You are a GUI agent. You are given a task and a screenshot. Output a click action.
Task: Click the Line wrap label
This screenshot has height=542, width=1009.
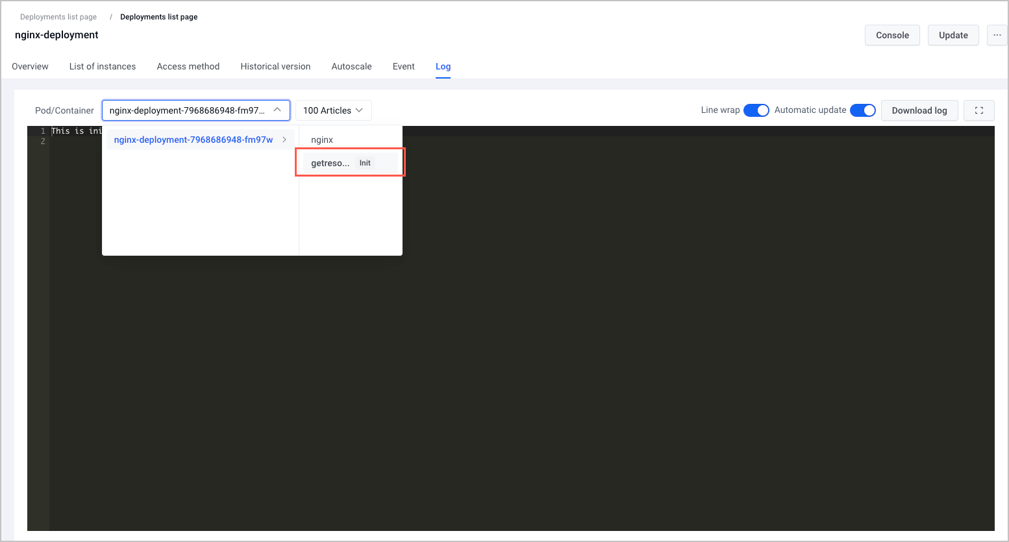click(720, 110)
